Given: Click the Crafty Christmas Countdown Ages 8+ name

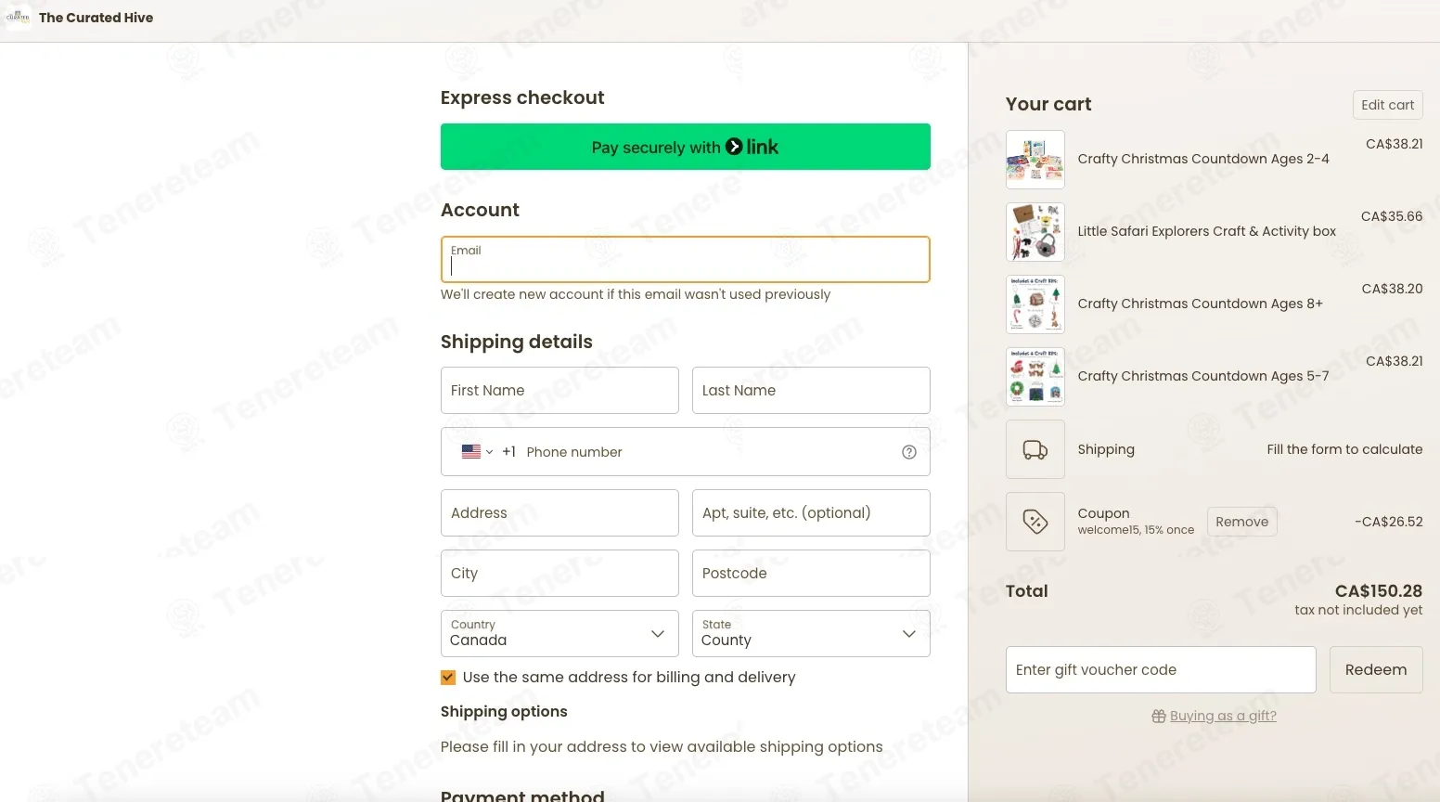Looking at the screenshot, I should click(x=1201, y=304).
